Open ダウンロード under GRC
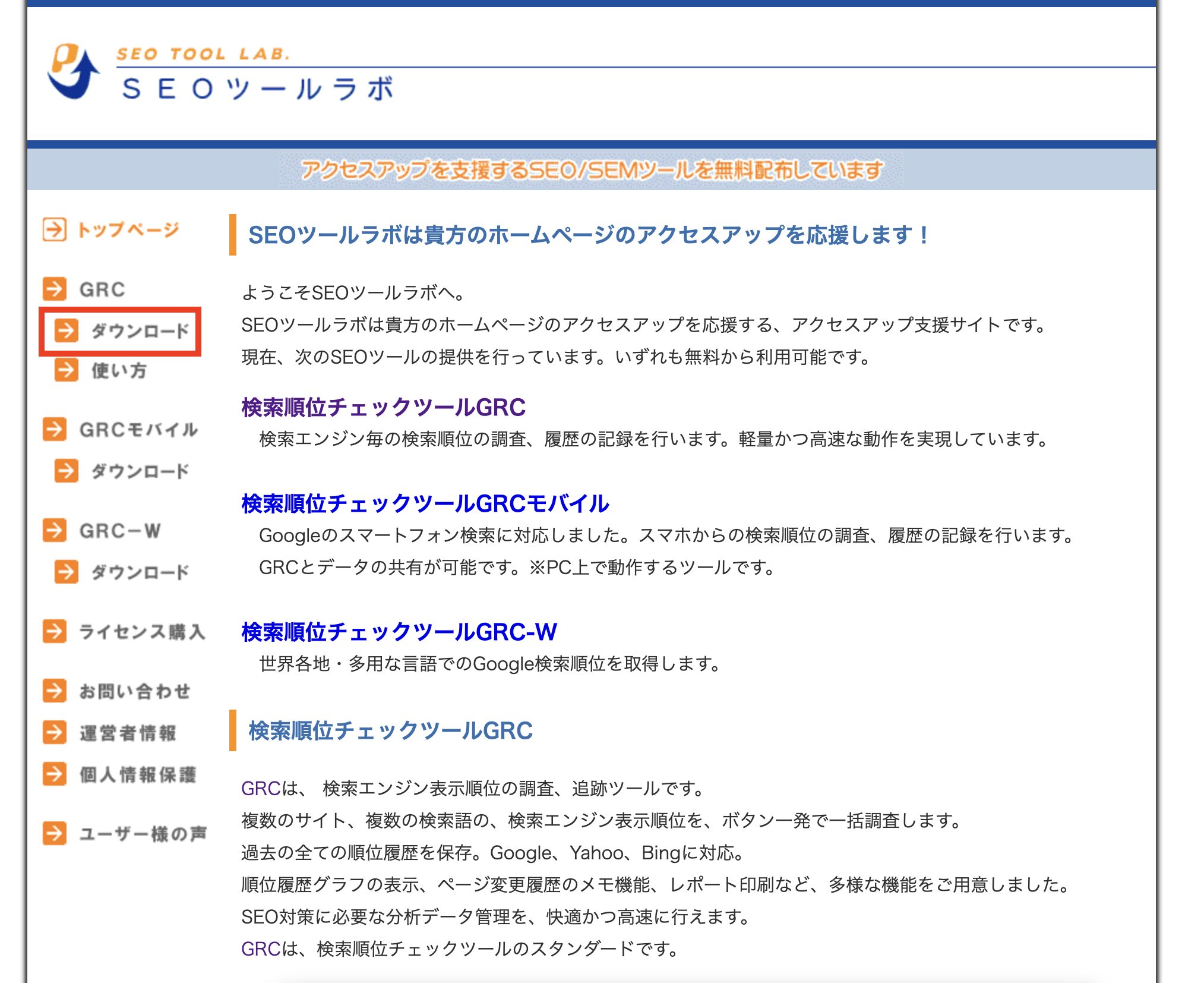 click(140, 331)
